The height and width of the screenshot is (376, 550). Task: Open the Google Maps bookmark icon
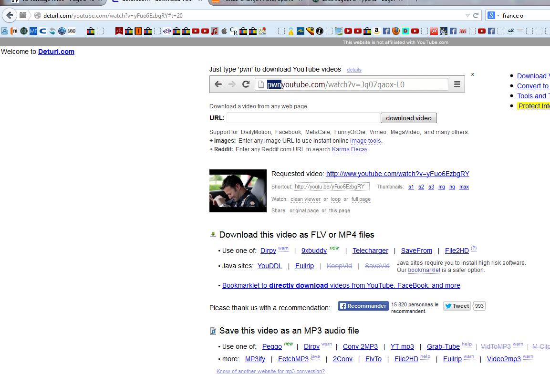262,31
